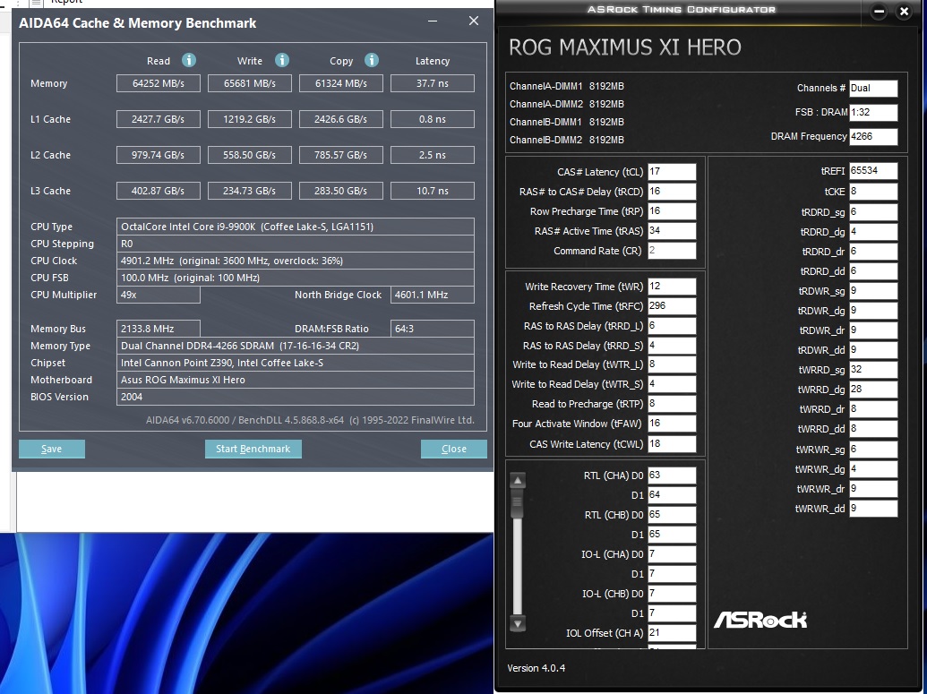Screen dimensions: 927x694
Task: Click Memory Copy result 61324 MB/s
Action: [340, 83]
